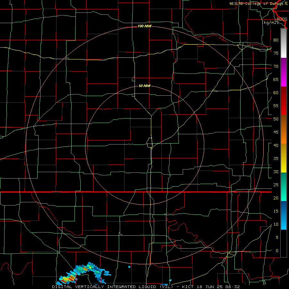Click the 60 value on color scale
Viewport: 289px width, 289px height.
point(276,93)
